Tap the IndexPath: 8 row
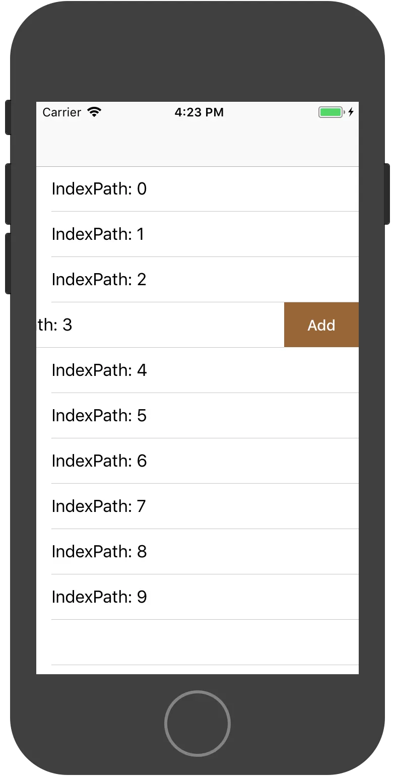 pyautogui.click(x=197, y=552)
